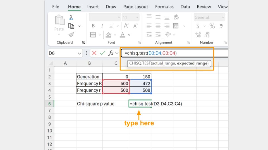Image resolution: width=268 pixels, height=150 pixels.
Task: Switch to the Page Layout tab
Action: (136, 7)
